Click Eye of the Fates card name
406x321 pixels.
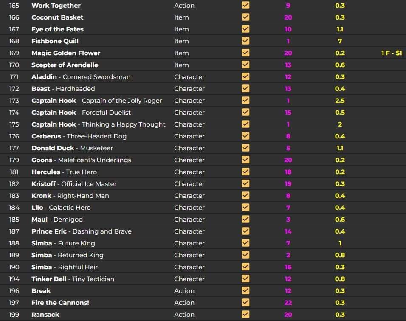tap(57, 29)
